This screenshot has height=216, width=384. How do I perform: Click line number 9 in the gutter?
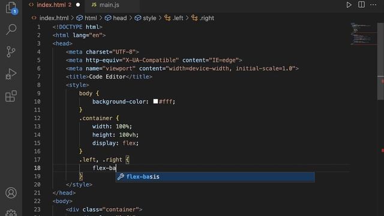tap(38, 94)
